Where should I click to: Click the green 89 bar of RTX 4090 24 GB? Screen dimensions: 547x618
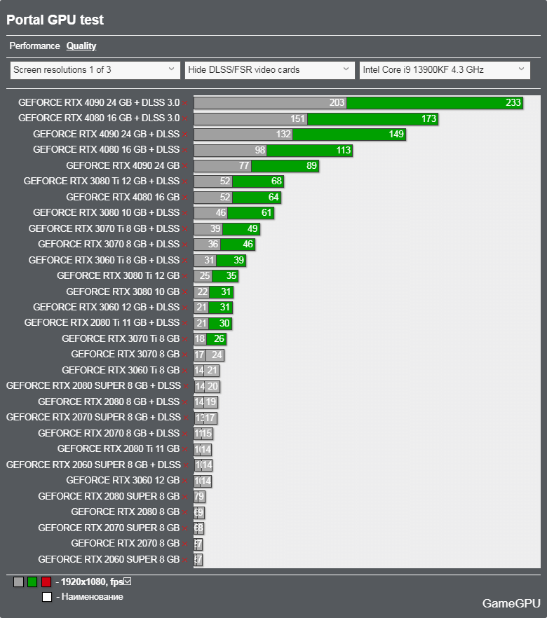point(285,166)
